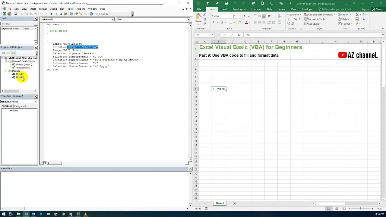
Task: Click Wrap Text icon in Alignment group
Action: coord(280,16)
